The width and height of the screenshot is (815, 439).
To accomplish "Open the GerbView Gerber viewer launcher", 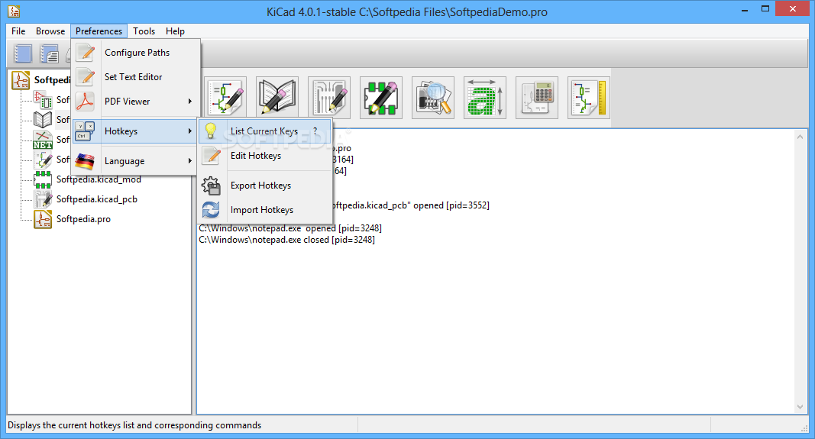I will [433, 98].
